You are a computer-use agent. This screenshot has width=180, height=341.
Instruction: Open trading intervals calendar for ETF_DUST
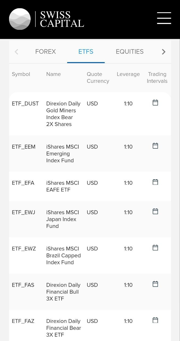pyautogui.click(x=155, y=103)
